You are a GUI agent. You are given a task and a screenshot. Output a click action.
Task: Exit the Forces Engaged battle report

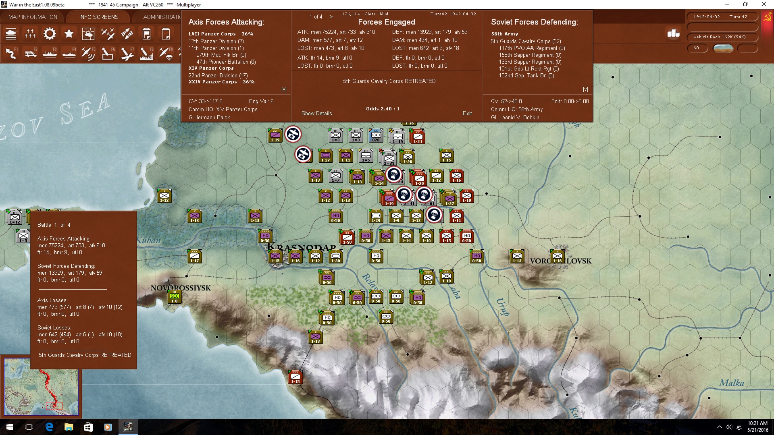coord(467,113)
